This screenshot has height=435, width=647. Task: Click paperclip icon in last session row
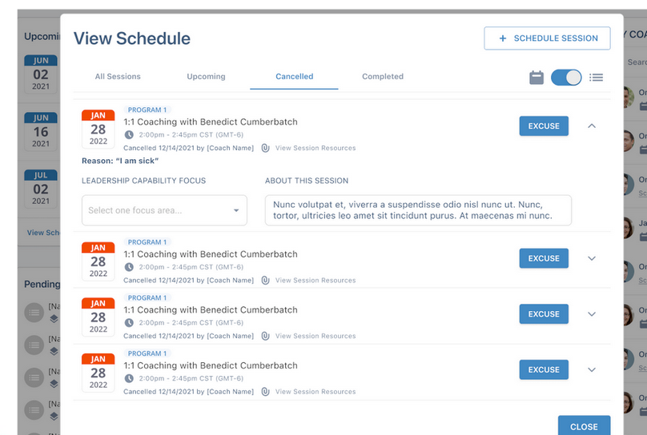(265, 392)
